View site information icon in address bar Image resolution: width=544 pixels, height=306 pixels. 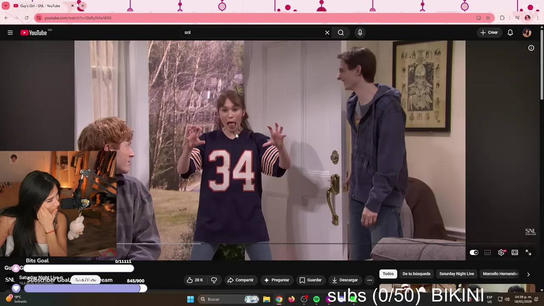coord(39,18)
